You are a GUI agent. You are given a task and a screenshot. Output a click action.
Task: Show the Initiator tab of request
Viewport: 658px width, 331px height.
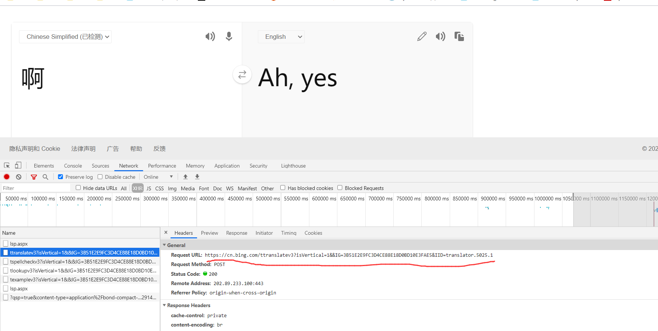(x=264, y=233)
